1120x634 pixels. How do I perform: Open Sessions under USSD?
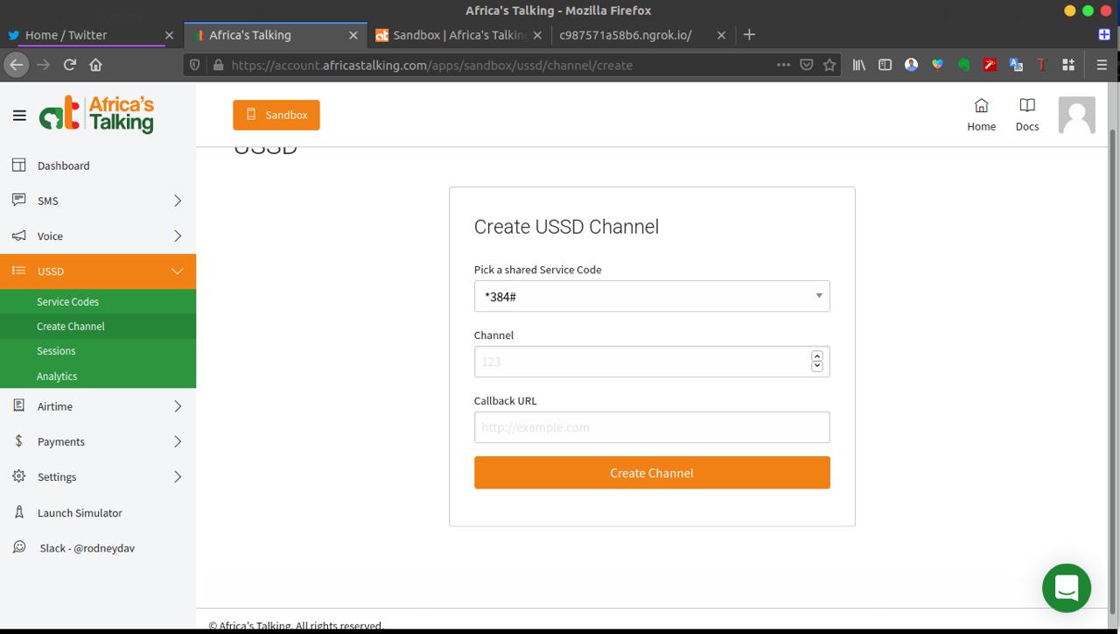98,350
